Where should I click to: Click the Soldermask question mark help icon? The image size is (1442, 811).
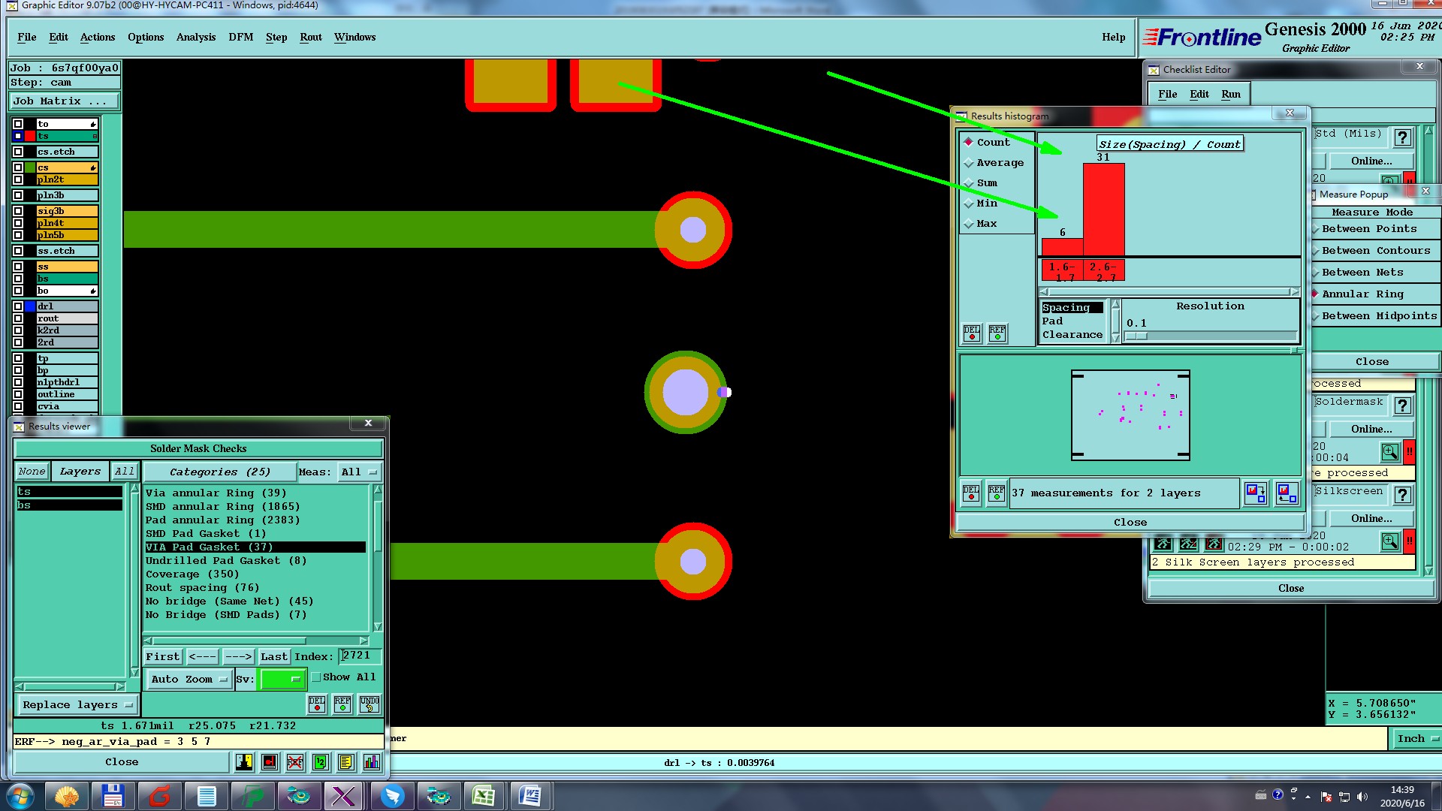click(1402, 406)
